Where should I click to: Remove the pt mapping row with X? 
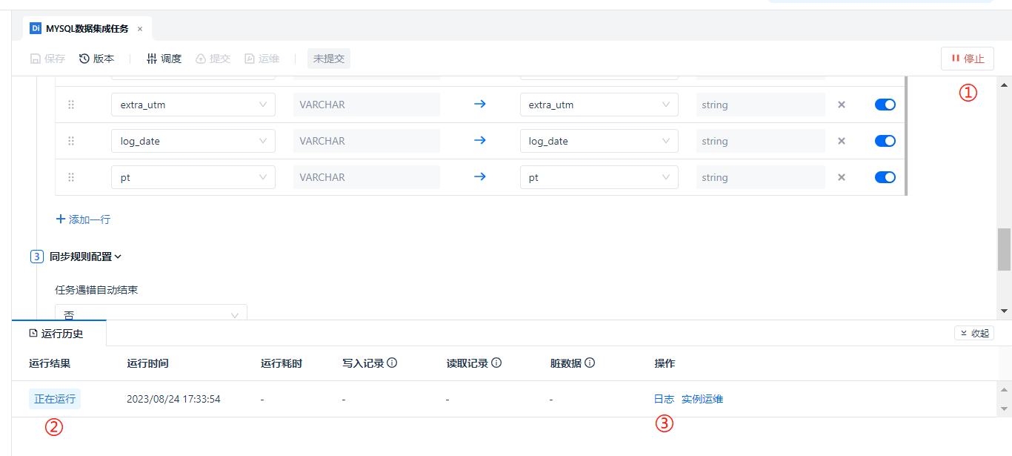point(841,177)
